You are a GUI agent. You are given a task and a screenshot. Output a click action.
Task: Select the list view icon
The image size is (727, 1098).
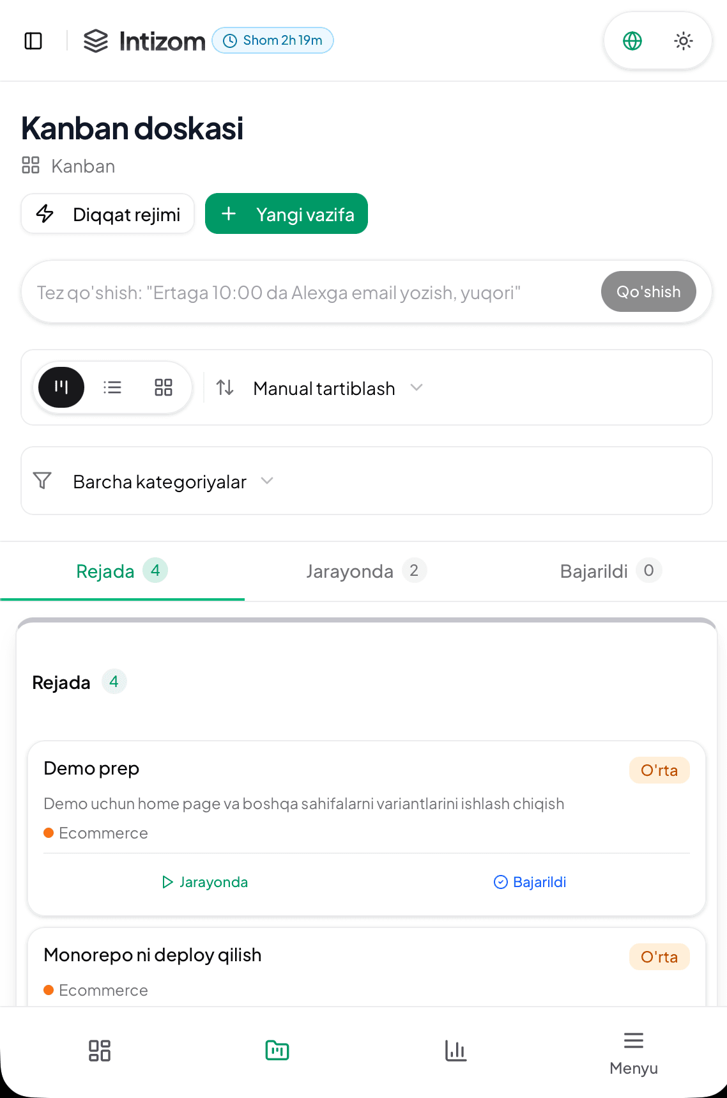pos(112,387)
